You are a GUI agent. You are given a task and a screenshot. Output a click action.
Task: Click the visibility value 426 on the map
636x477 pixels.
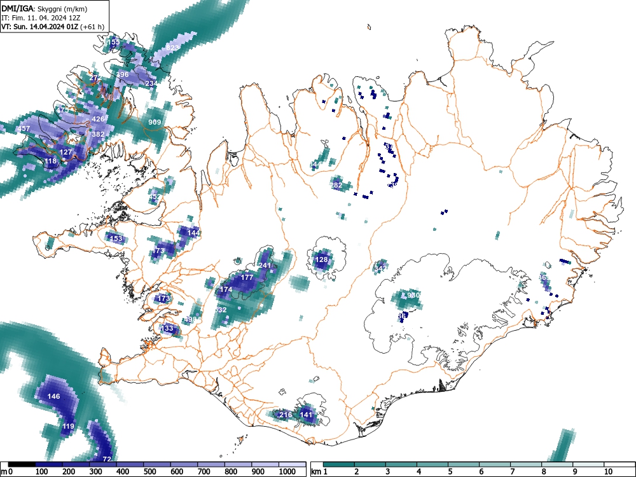[x=99, y=120]
